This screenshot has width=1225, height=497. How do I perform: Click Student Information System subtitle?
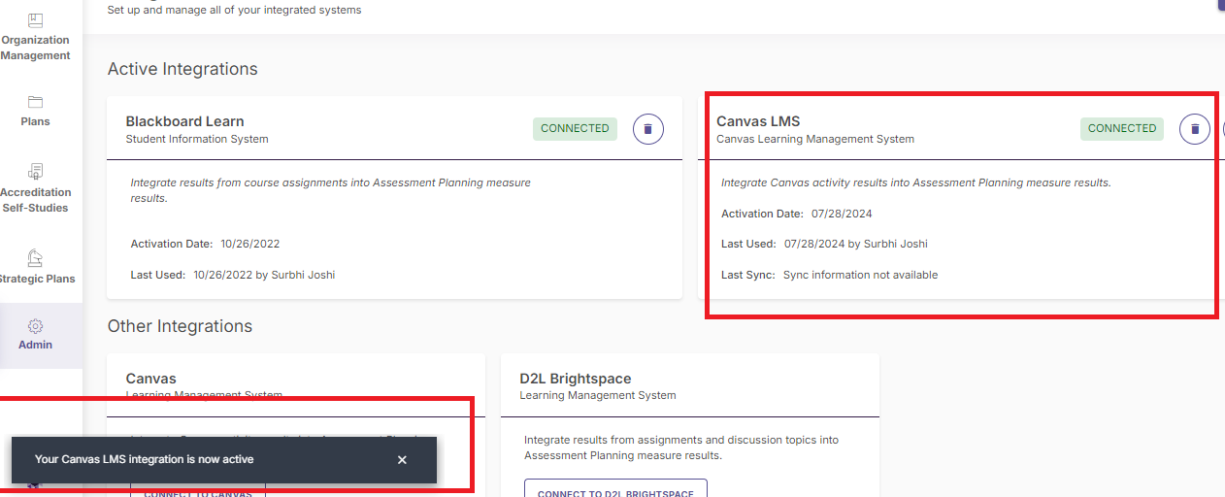pos(197,139)
